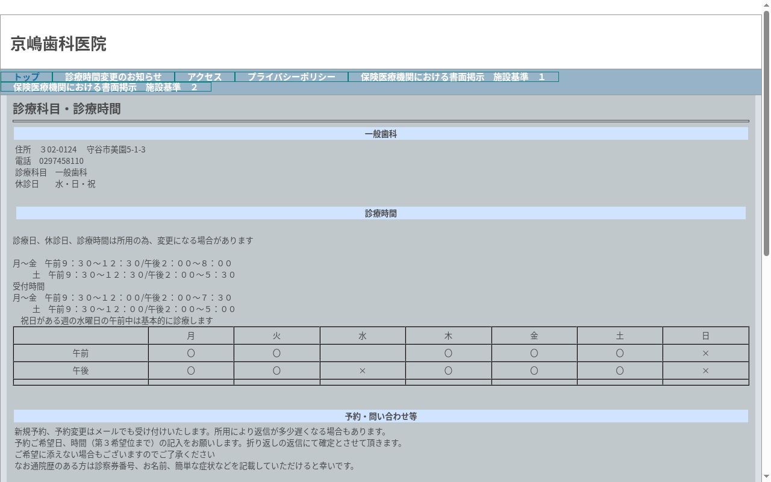Click the 月 column header in the table
The height and width of the screenshot is (482, 771).
click(191, 336)
